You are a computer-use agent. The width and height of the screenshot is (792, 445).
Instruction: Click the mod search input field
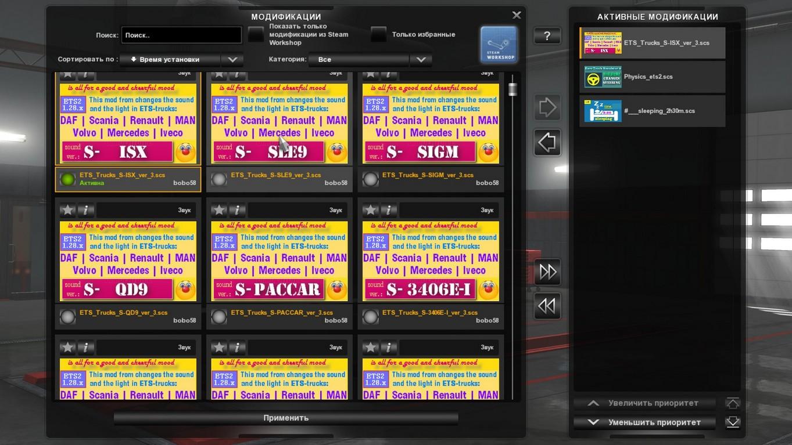(x=181, y=35)
